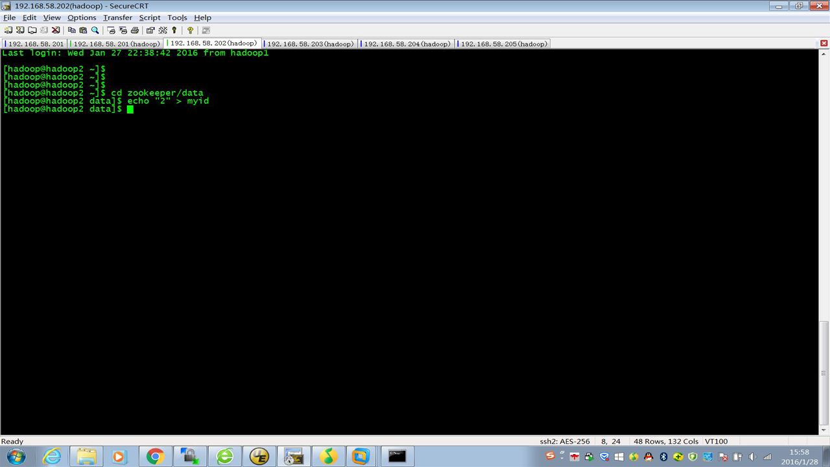The height and width of the screenshot is (467, 830).
Task: Click the terminal scrollbar up arrow
Action: 824,54
